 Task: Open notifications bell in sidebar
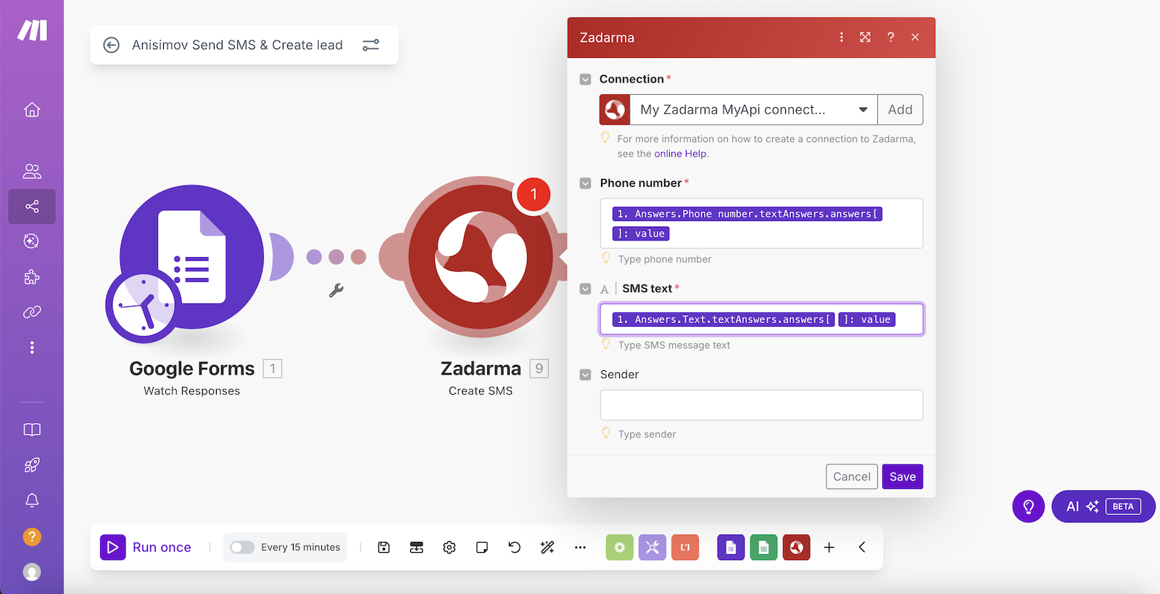pyautogui.click(x=32, y=501)
